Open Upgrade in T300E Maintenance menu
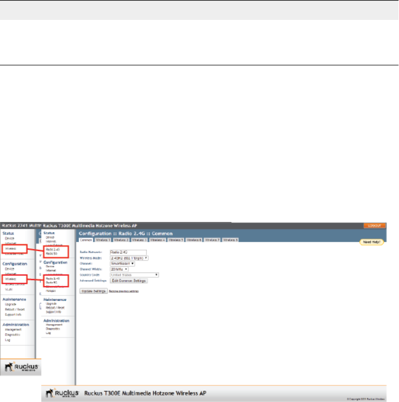 [x=51, y=304]
